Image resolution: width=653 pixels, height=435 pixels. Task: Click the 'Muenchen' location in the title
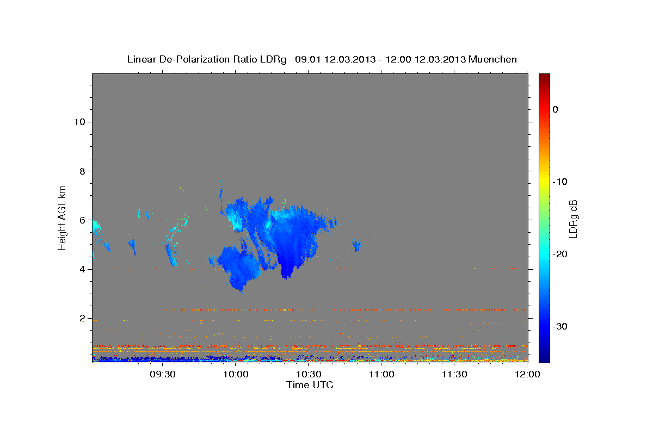point(493,59)
